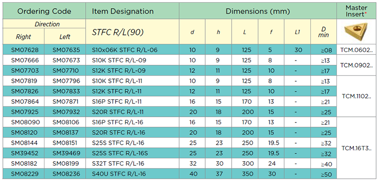Click the L1 column header
The width and height of the screenshot is (379, 182).
tap(298, 32)
